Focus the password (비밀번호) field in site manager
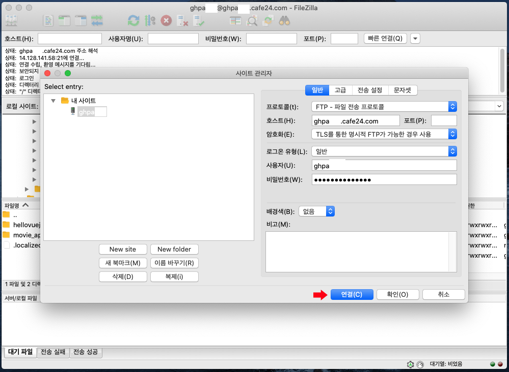Viewport: 509px width, 372px height. 384,180
